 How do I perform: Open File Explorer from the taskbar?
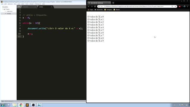(15, 105)
